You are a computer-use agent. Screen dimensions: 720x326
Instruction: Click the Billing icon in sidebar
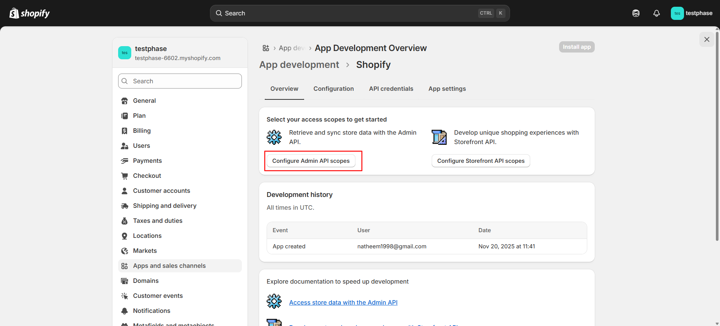pos(124,131)
